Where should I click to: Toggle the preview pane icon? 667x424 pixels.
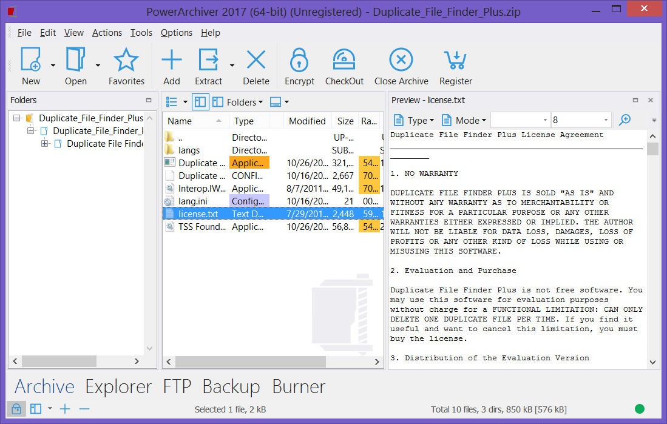pyautogui.click(x=276, y=102)
